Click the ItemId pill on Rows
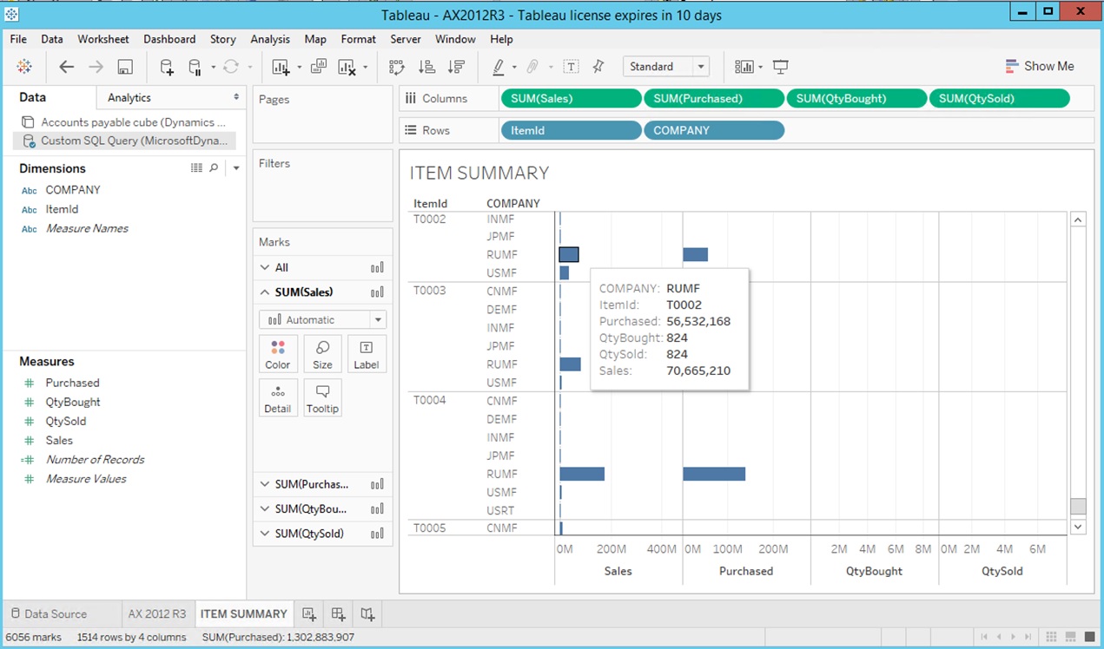 [571, 130]
